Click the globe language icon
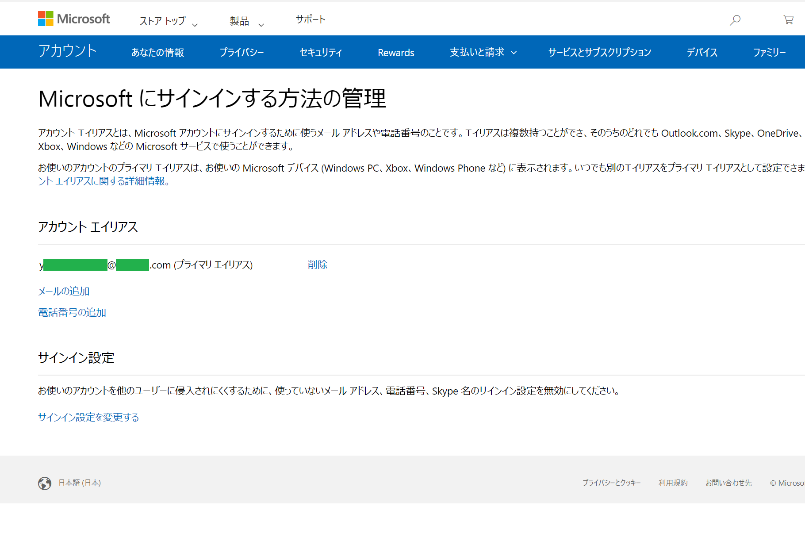This screenshot has height=537, width=805. [45, 483]
